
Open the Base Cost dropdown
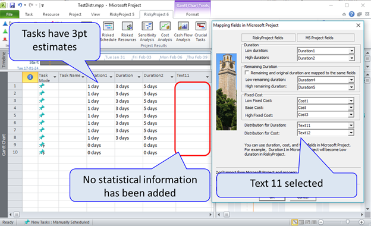tap(351, 108)
